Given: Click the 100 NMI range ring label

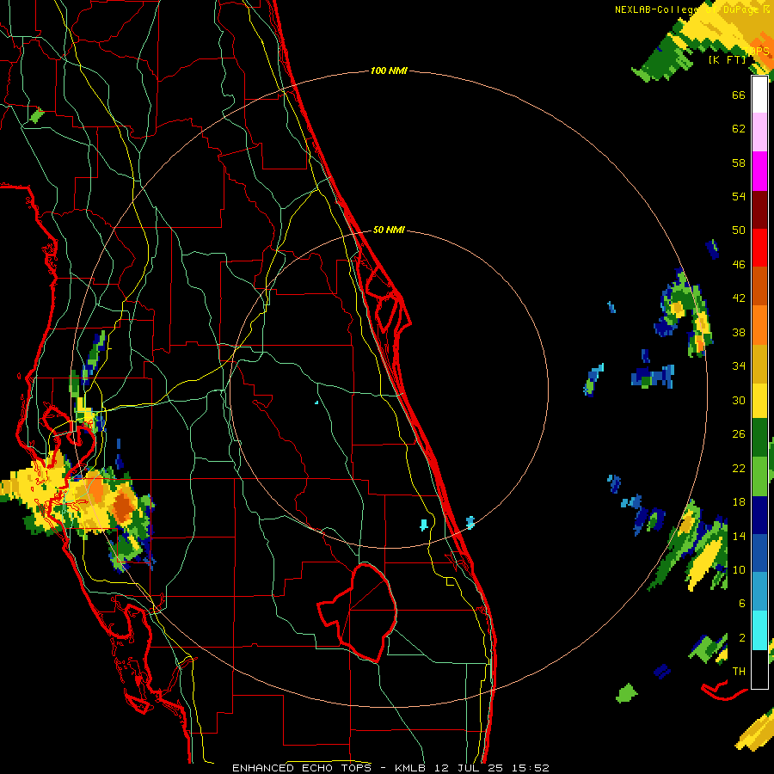Looking at the screenshot, I should (x=389, y=71).
